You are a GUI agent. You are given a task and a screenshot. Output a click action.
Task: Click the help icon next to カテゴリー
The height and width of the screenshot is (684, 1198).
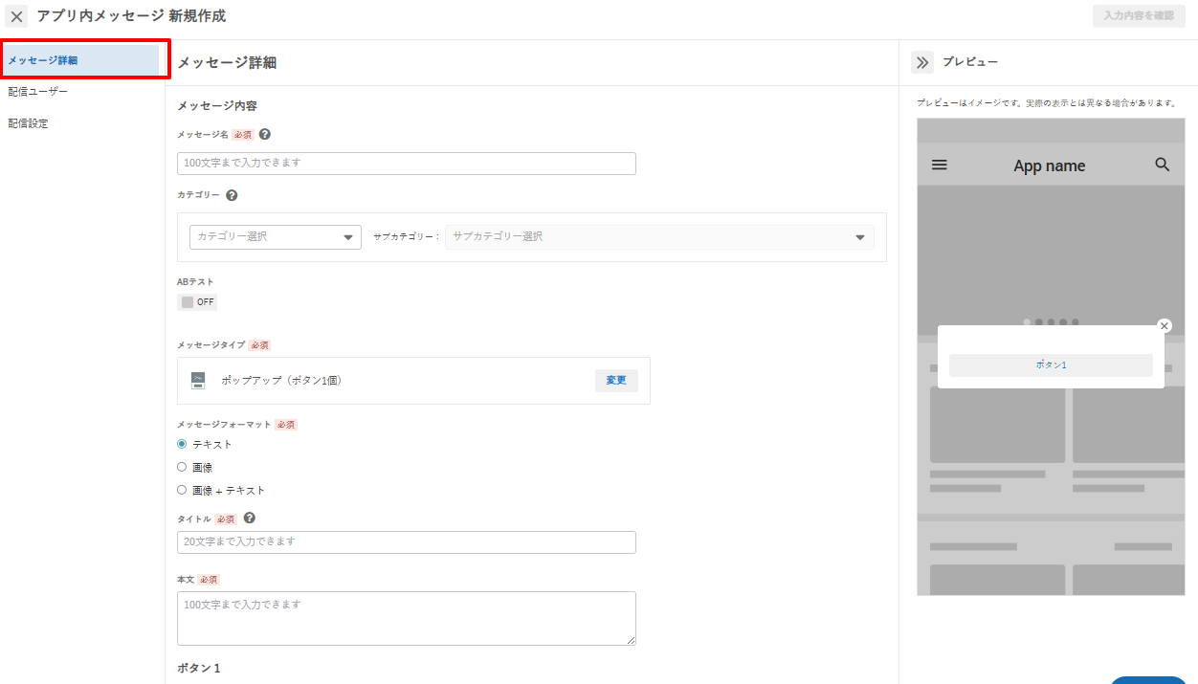232,195
